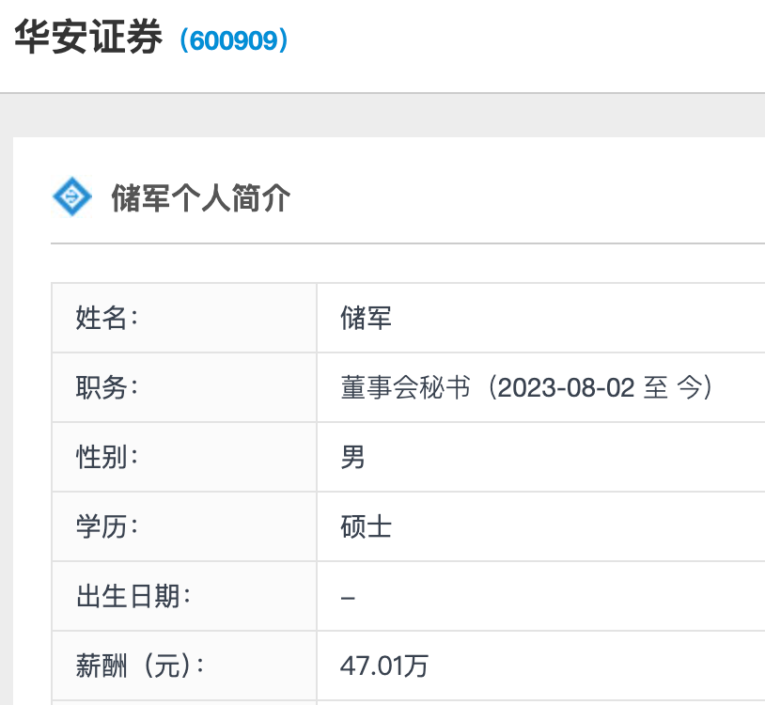Select the salary value 47.01万
Screen dimensions: 765x705
384,666
